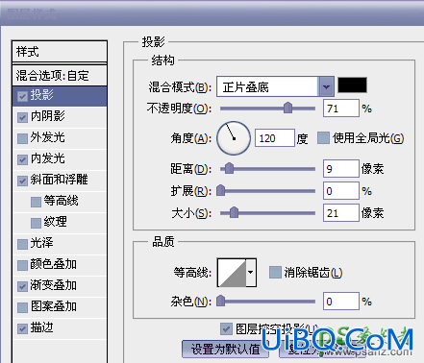
Task: Select the 等高线 sub-item label in list
Action: coord(62,201)
